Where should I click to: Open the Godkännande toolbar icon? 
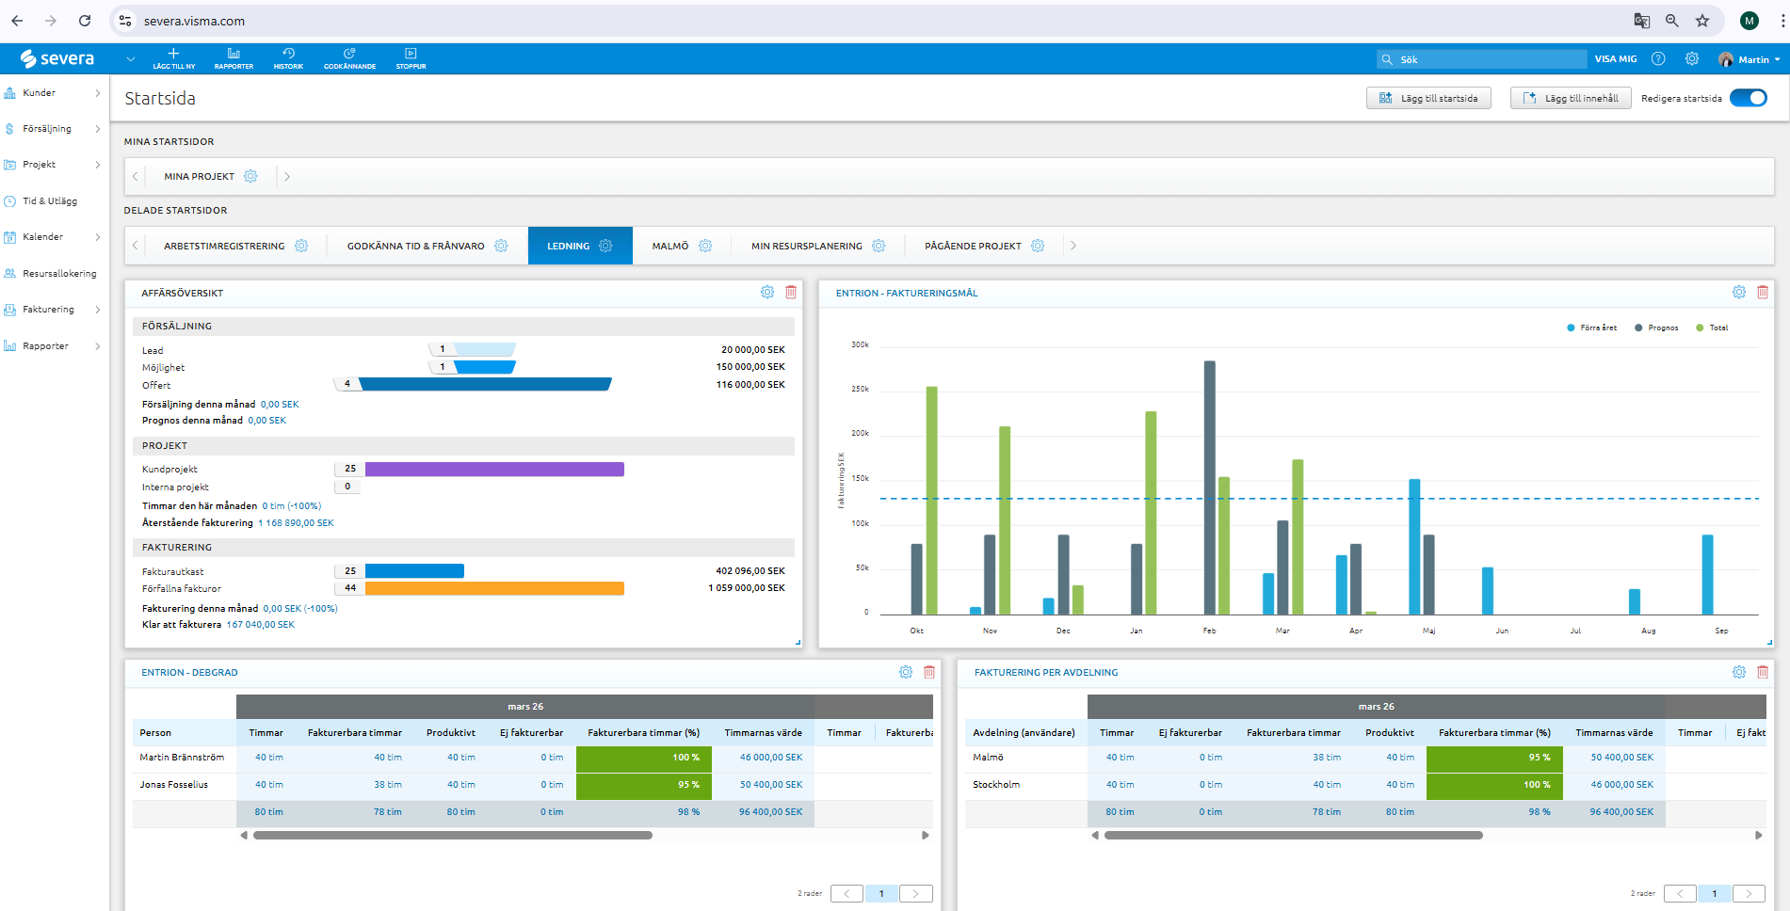(x=349, y=54)
